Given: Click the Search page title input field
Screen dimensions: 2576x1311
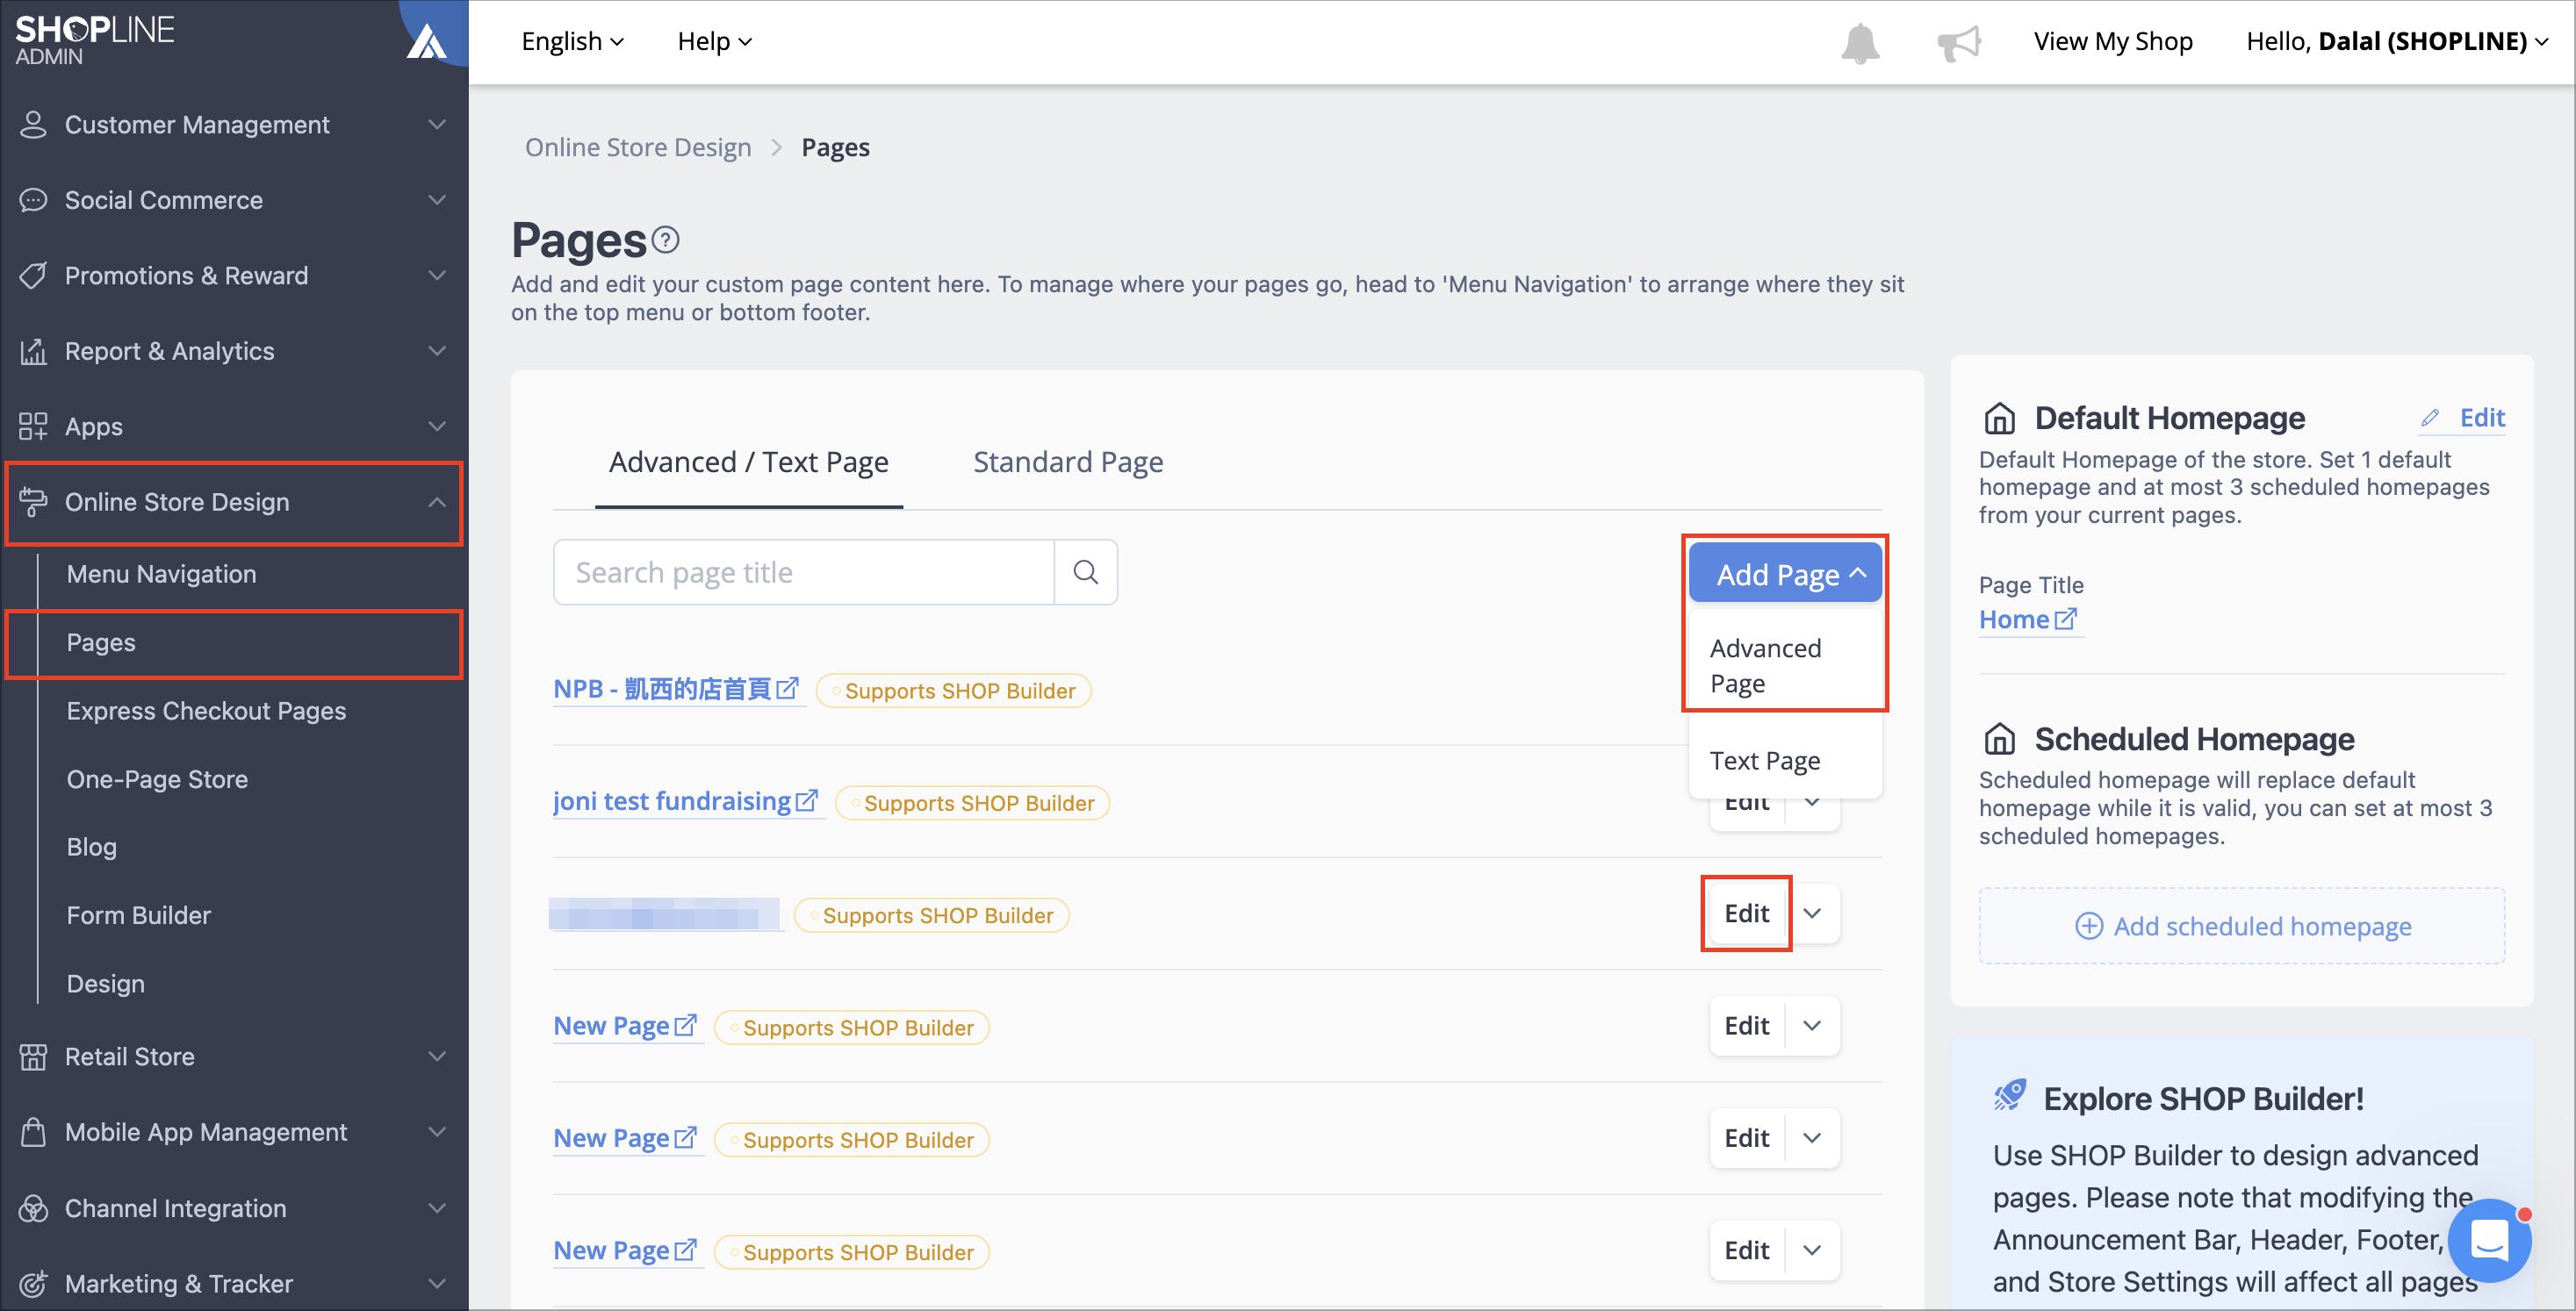Looking at the screenshot, I should [804, 572].
